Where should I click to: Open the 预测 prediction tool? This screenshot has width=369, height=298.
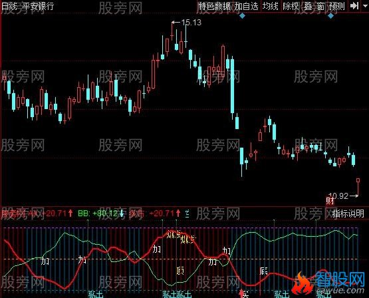pyautogui.click(x=337, y=7)
